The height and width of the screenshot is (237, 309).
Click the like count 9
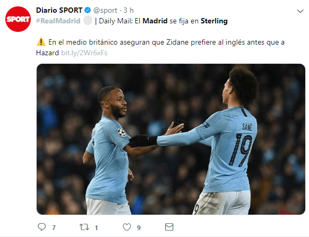pos(139,228)
